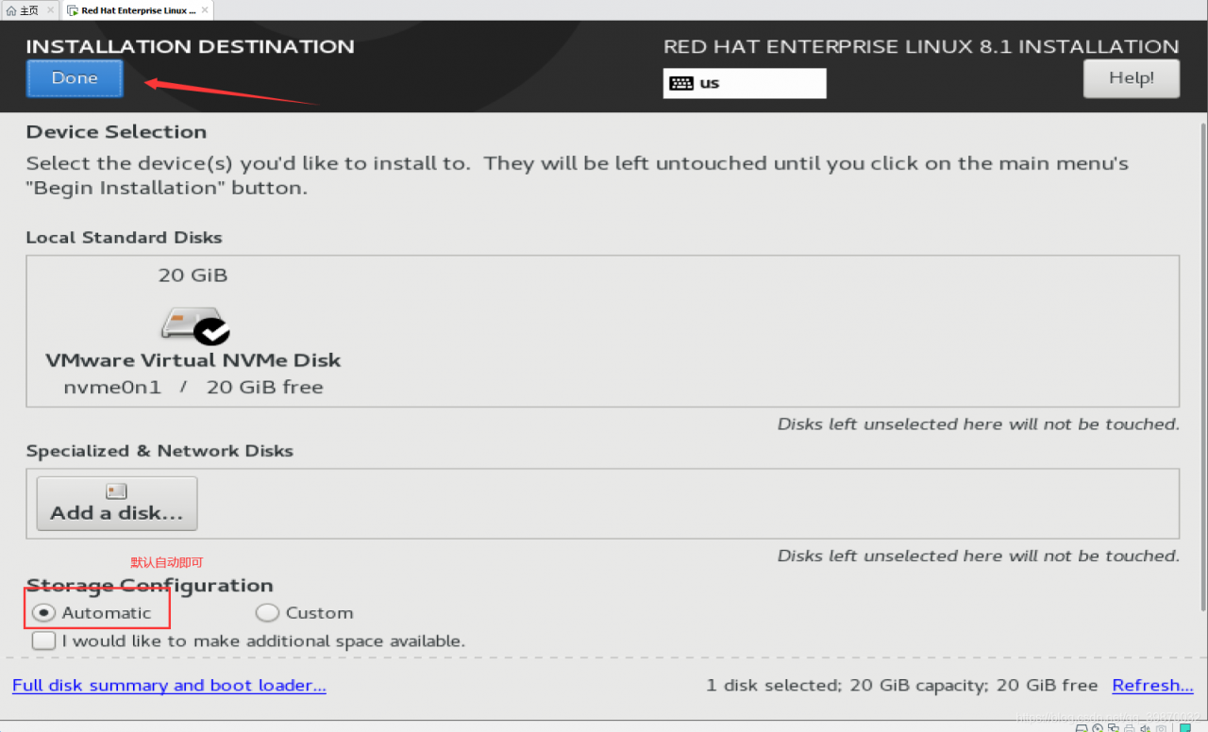
Task: Switch to the 主页 home tab
Action: coord(28,10)
